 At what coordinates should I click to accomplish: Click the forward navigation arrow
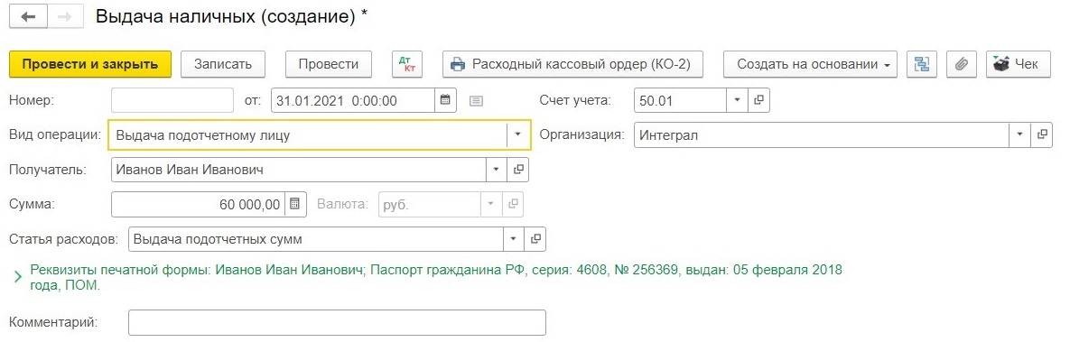point(65,17)
